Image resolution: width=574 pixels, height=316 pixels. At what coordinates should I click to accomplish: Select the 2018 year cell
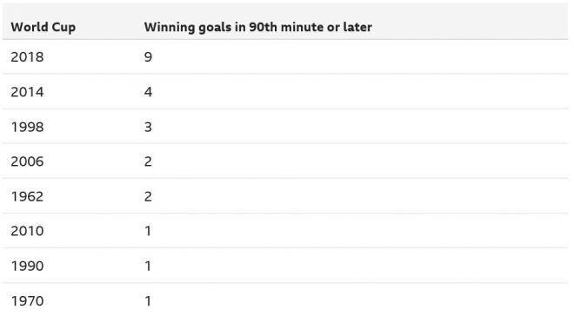pyautogui.click(x=28, y=57)
